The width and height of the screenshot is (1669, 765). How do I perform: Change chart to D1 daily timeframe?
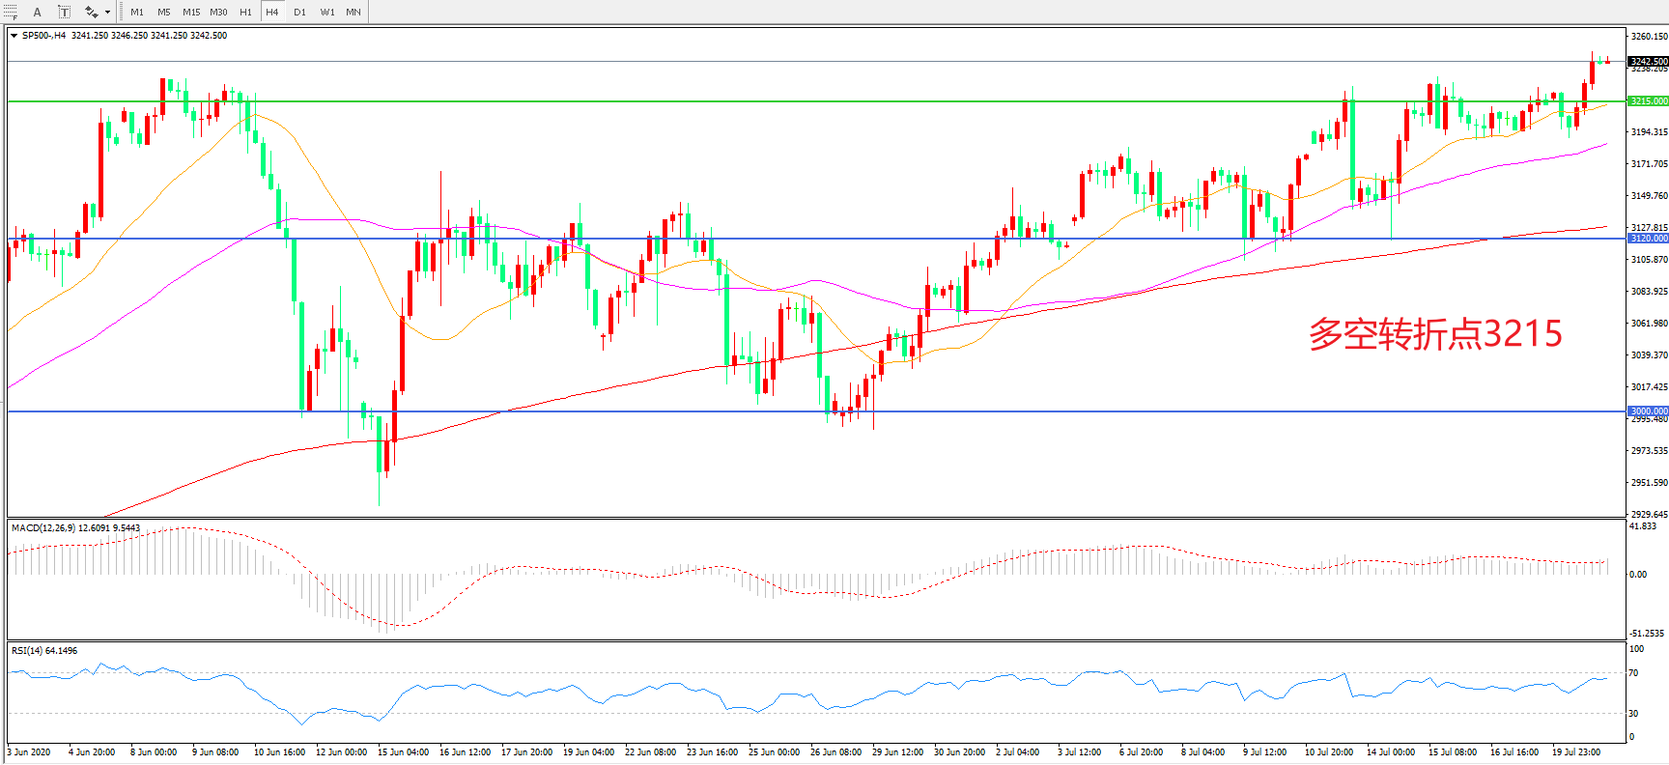click(299, 12)
